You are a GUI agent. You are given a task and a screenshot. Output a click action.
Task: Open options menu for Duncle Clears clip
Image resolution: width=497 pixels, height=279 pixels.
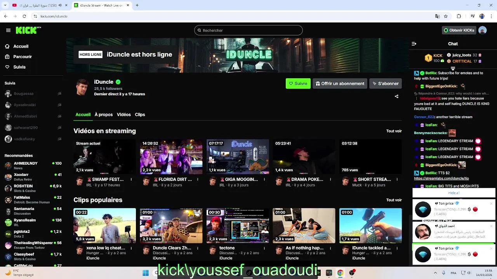pos(198,248)
